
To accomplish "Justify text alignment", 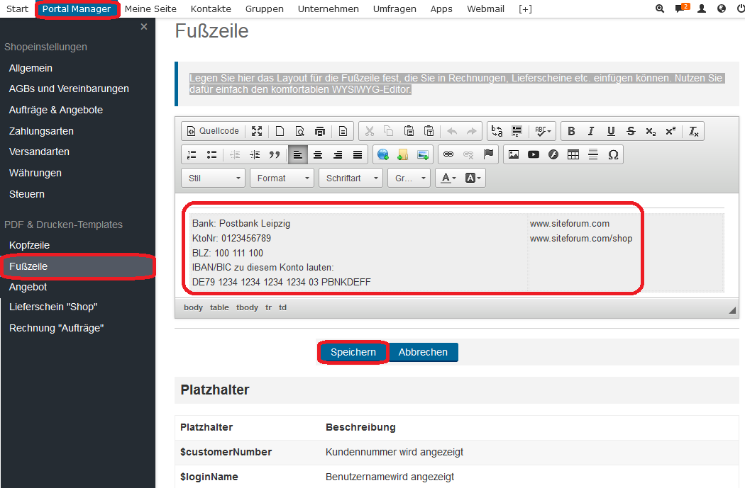I will 358,154.
